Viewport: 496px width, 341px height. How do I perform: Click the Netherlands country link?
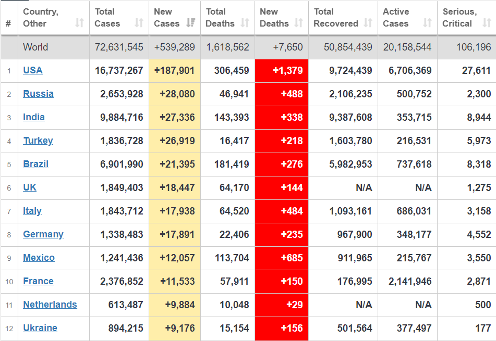50,305
